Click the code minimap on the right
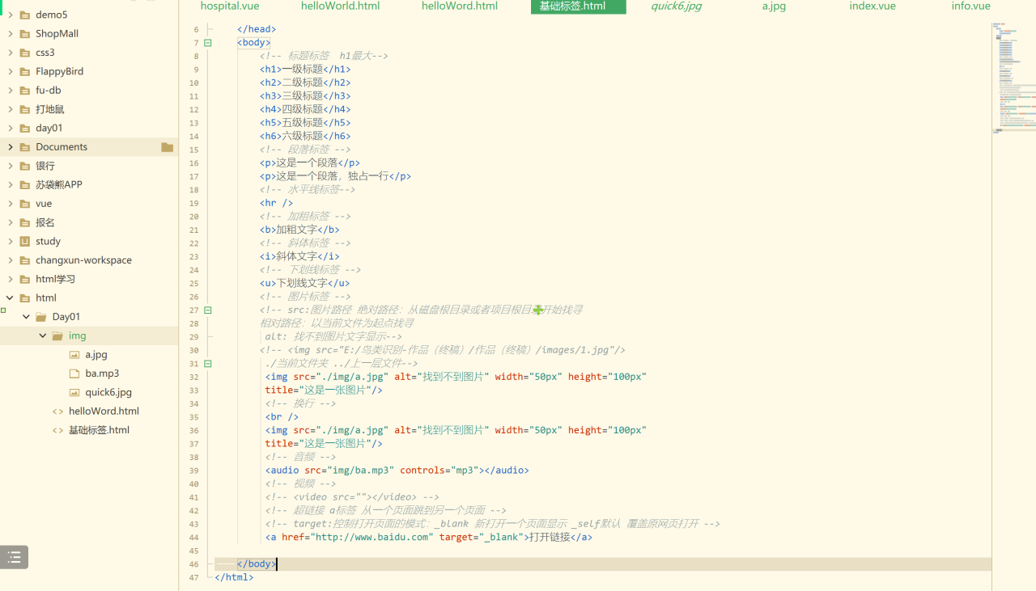Image resolution: width=1036 pixels, height=591 pixels. coord(1013,77)
